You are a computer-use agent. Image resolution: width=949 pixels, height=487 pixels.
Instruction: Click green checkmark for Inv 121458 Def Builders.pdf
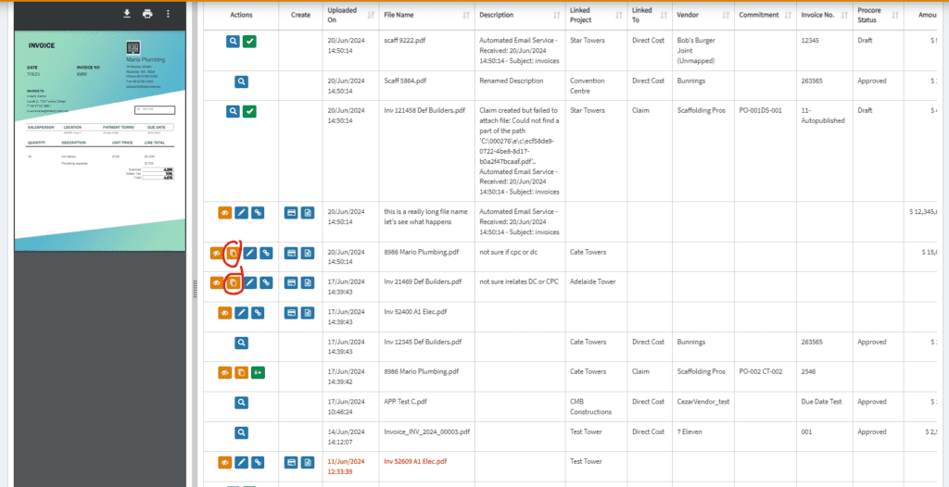click(249, 112)
